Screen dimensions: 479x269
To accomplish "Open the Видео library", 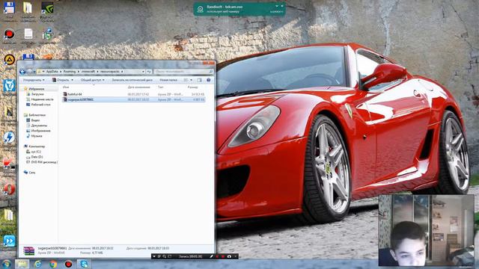I will click(35, 120).
